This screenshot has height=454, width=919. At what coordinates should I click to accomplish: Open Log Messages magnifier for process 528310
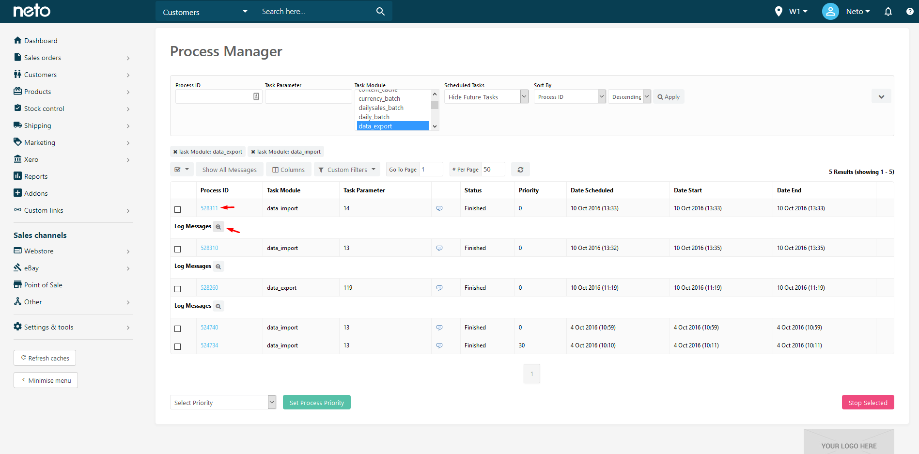[218, 266]
